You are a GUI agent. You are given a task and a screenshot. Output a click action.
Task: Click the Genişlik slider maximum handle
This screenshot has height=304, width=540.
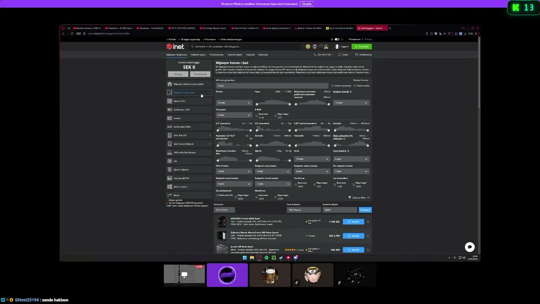[367, 130]
